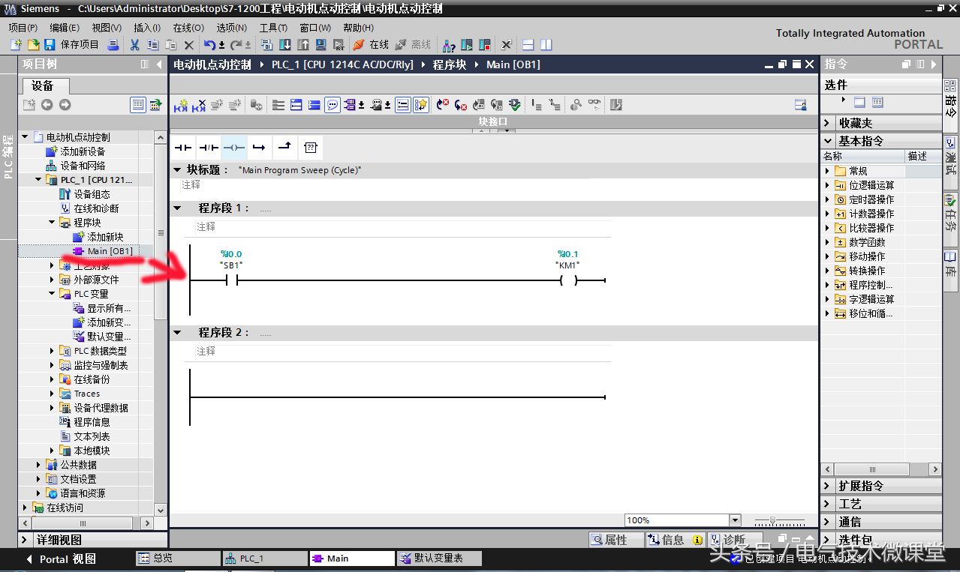Expand the 扩展指令 section

coord(827,486)
